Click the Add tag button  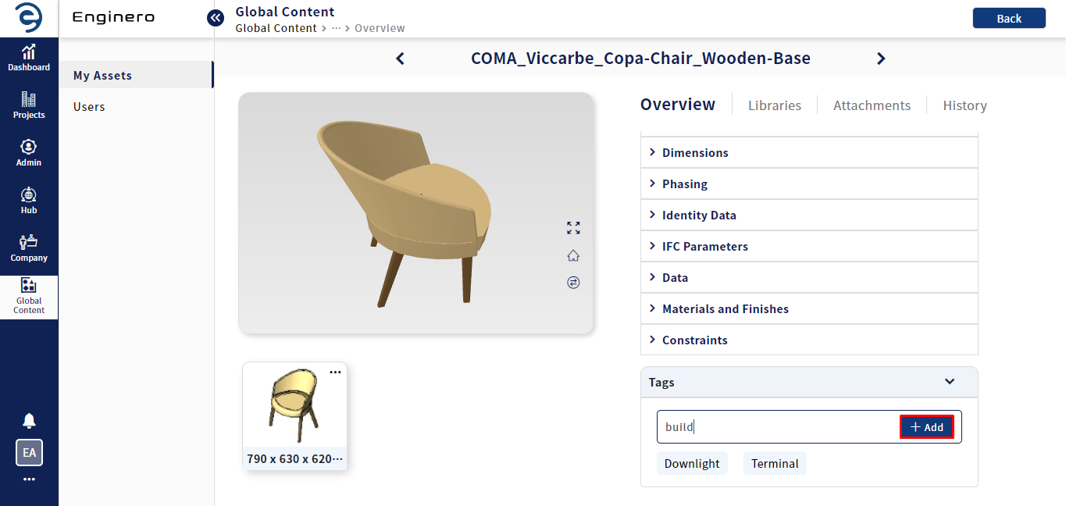927,427
